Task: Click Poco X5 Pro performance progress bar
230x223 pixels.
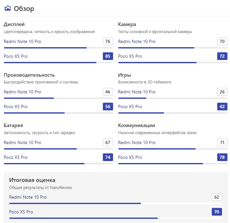Action: point(58,113)
